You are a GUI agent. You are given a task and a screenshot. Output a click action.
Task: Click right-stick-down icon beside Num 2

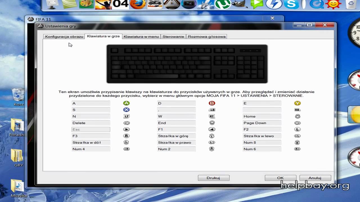click(212, 149)
